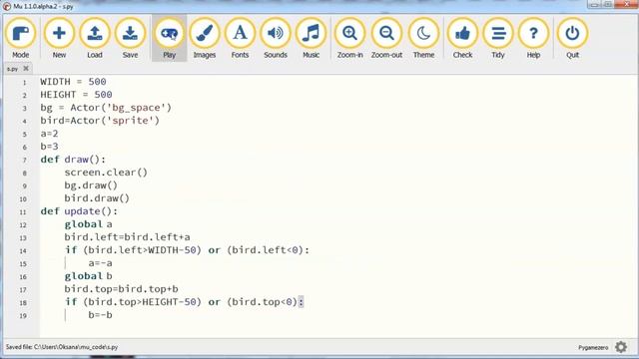Tidy the code formatting

pyautogui.click(x=498, y=39)
